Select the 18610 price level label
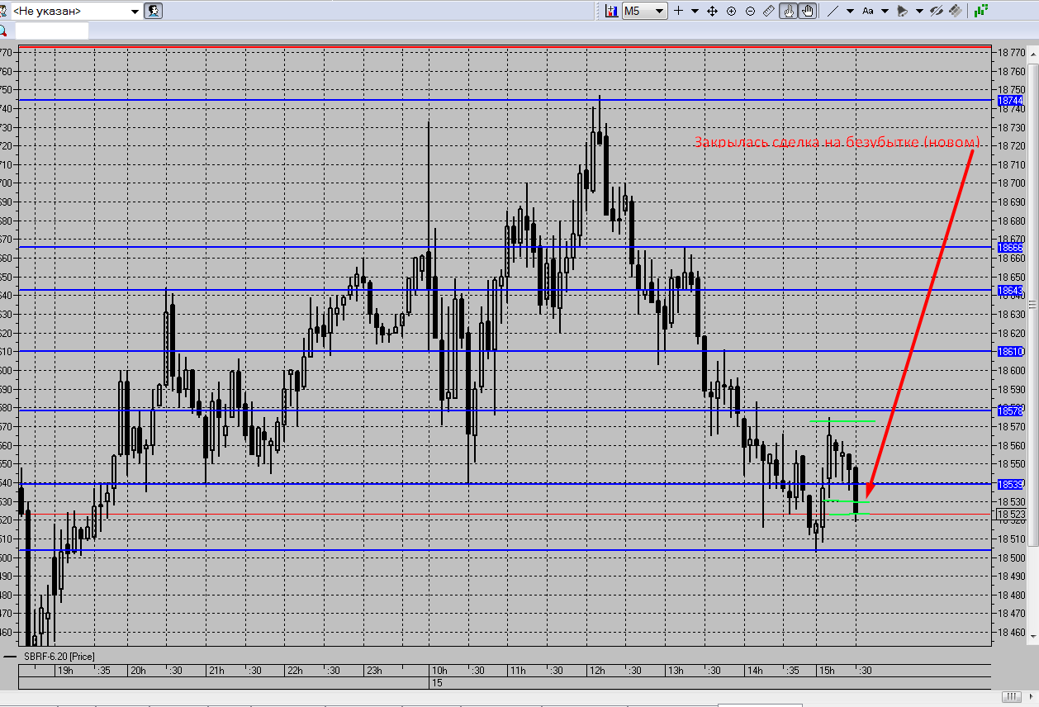1039x707 pixels. pyautogui.click(x=1010, y=351)
